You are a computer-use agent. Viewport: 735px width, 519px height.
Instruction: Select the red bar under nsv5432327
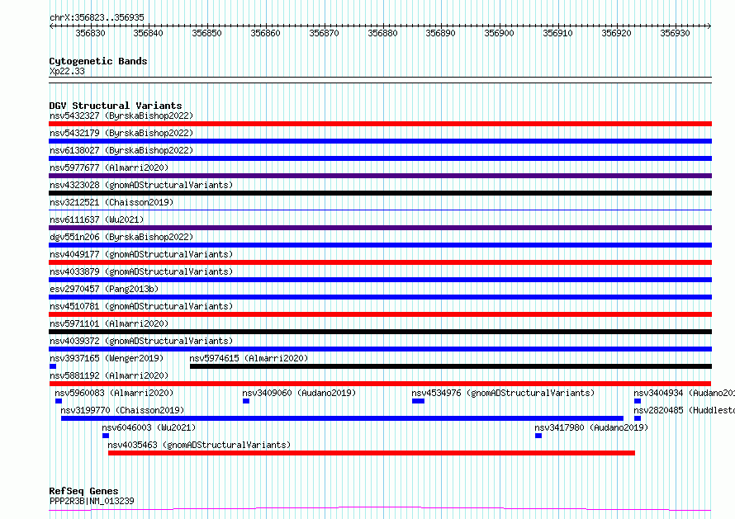coord(380,124)
